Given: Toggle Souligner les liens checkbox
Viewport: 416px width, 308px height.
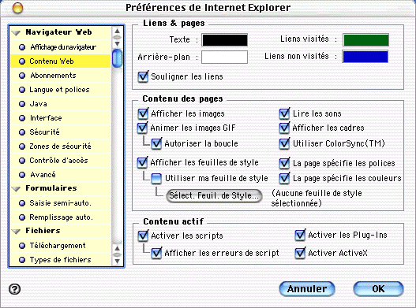Looking at the screenshot, I should coord(143,76).
